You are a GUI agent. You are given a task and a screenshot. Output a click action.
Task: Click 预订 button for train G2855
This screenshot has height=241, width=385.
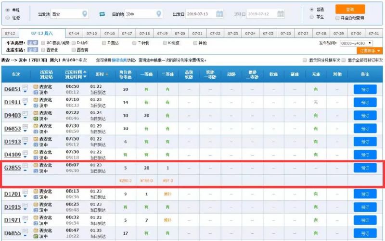[365, 168]
